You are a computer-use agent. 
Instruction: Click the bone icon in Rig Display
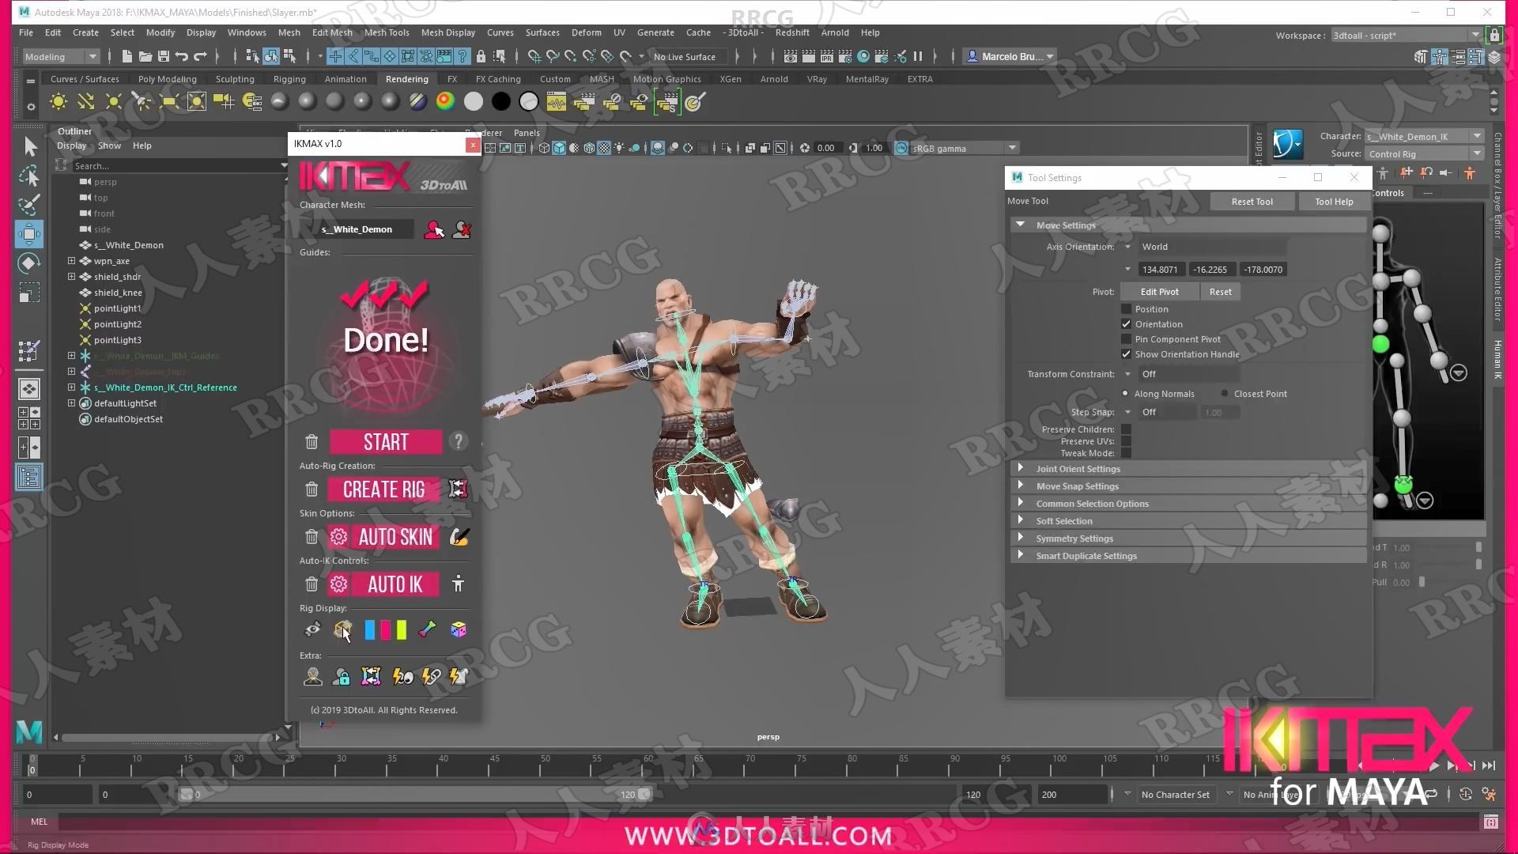(427, 629)
